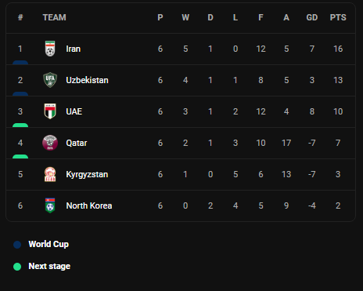This screenshot has height=291, width=363.
Task: Click the World Cup legend label
Action: coord(49,244)
